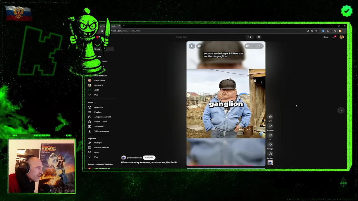Go to next short with down arrow

point(341,110)
